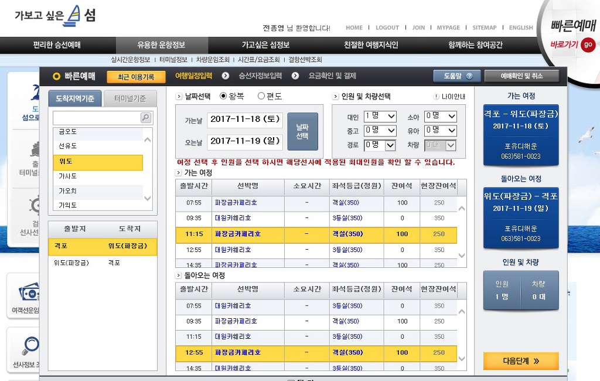This screenshot has width=600, height=381.
Task: Click scroll down arrow of 돌아오는 여정 table
Action: coord(462,359)
